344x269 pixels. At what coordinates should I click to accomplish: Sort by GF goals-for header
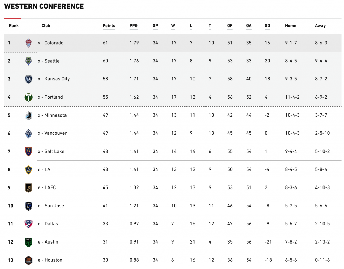(230, 26)
